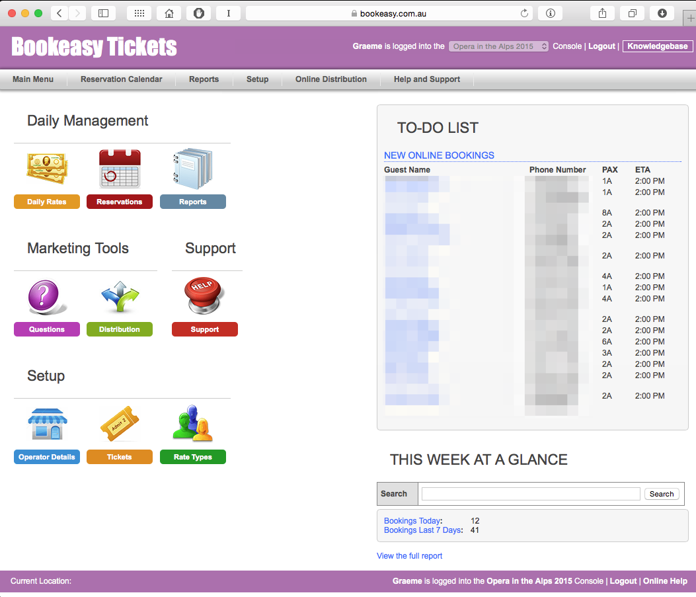Click the green Rate Types button
Viewport: 696px width, 597px height.
[192, 457]
